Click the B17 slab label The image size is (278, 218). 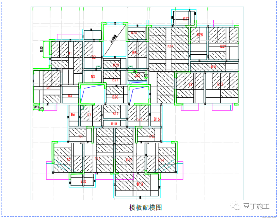[140, 120]
